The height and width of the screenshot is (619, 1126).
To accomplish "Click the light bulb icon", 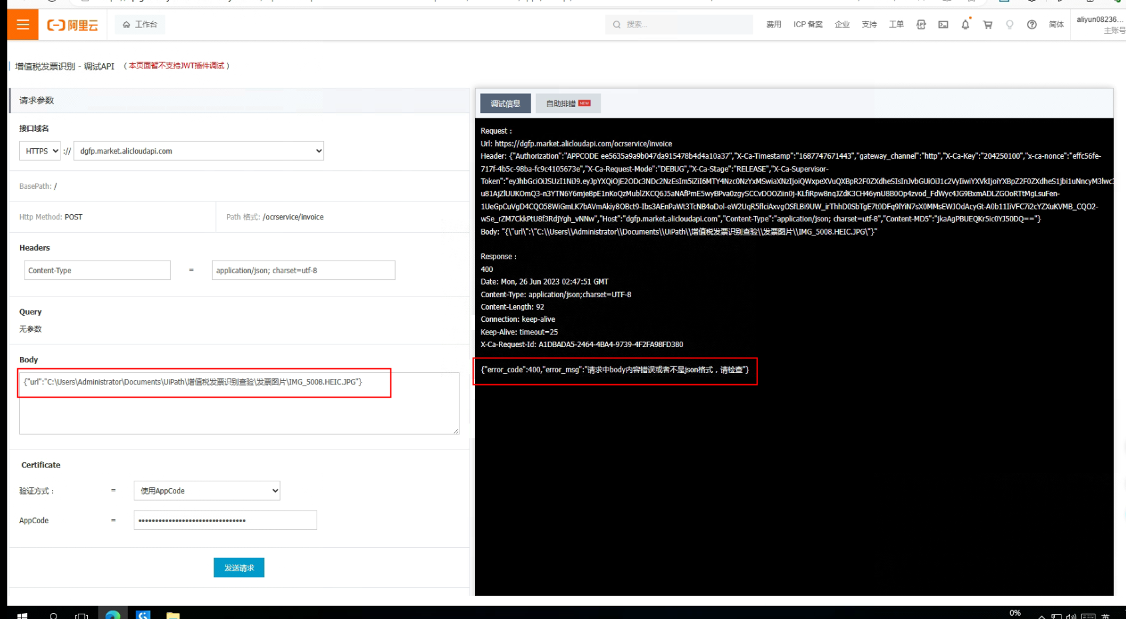I will tap(1010, 25).
